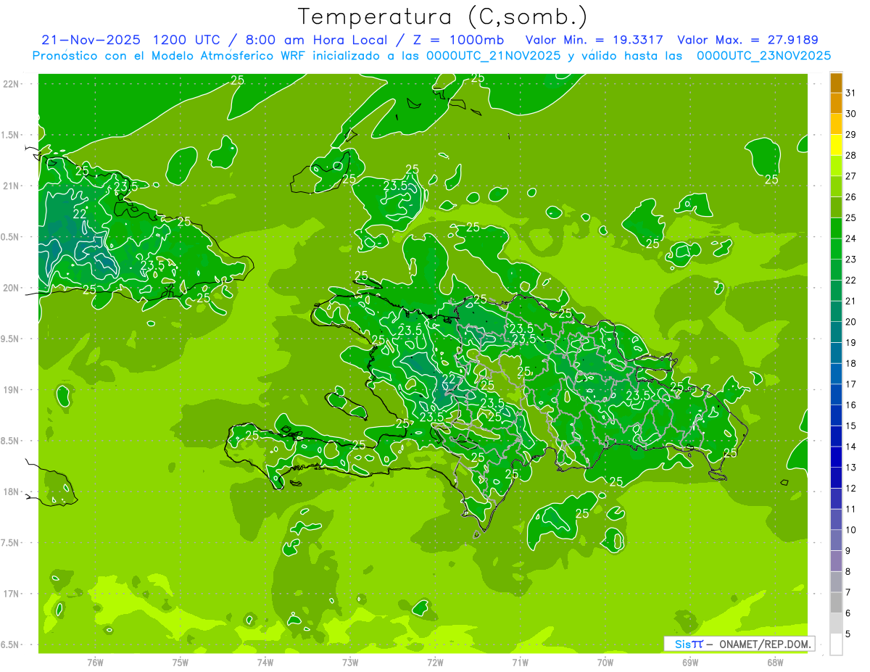
Task: Click the legend color band between 27 and 28
Action: pyautogui.click(x=836, y=165)
